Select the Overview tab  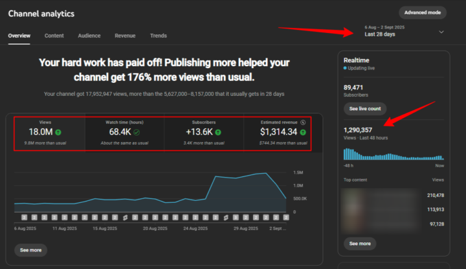tap(19, 36)
